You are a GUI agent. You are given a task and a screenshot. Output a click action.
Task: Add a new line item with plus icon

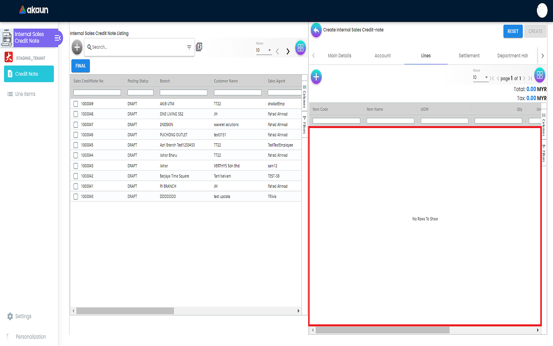click(316, 77)
